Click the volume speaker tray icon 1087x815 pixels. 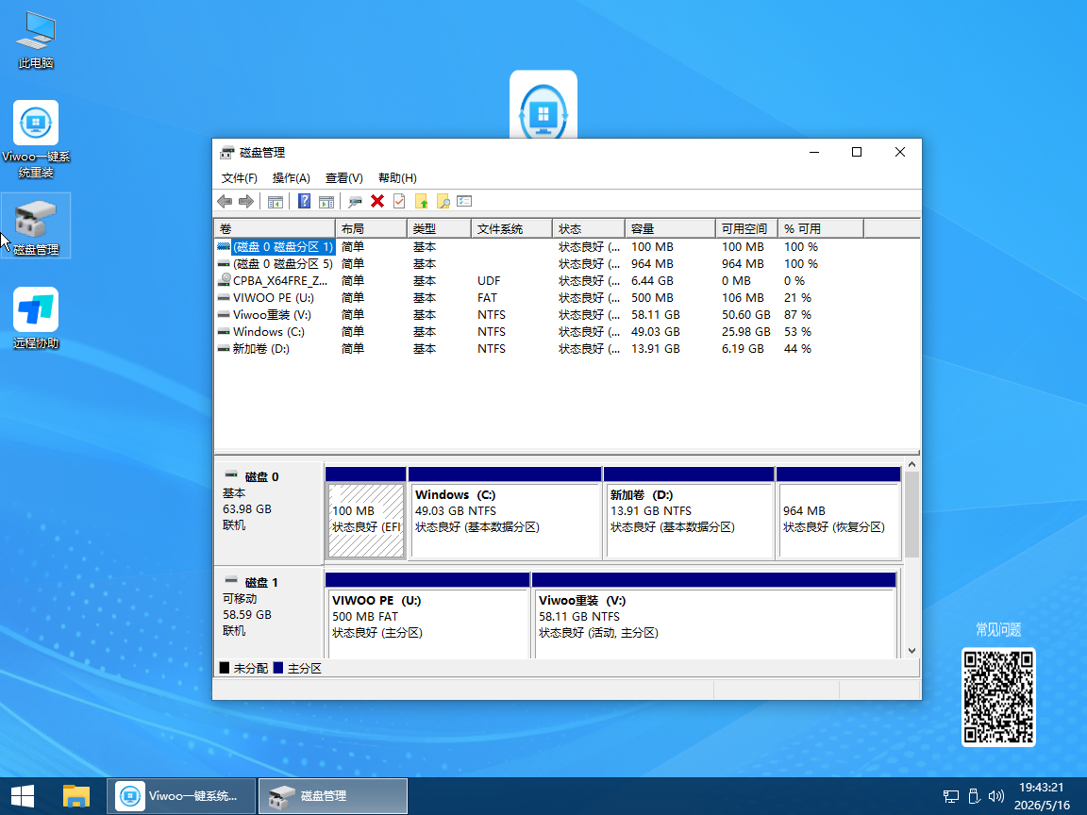click(x=996, y=796)
